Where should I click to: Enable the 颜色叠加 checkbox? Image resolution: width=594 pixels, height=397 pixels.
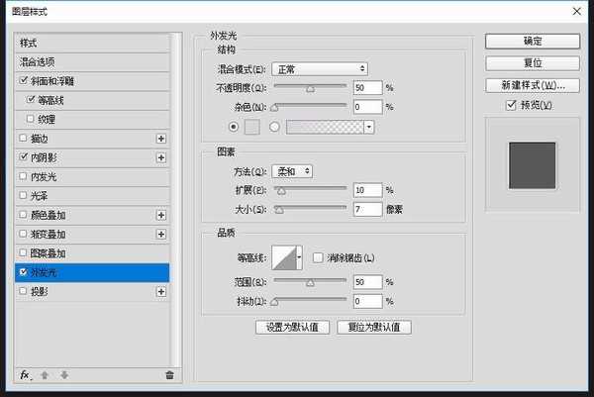click(x=23, y=215)
